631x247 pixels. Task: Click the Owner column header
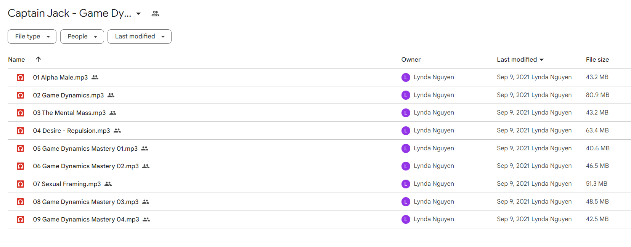click(x=411, y=59)
